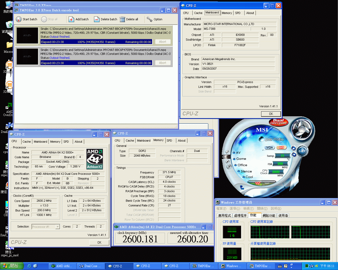Screen dimensions: 338x270
Task: Click the Delete batch toolbar icon
Action: tap(97, 19)
